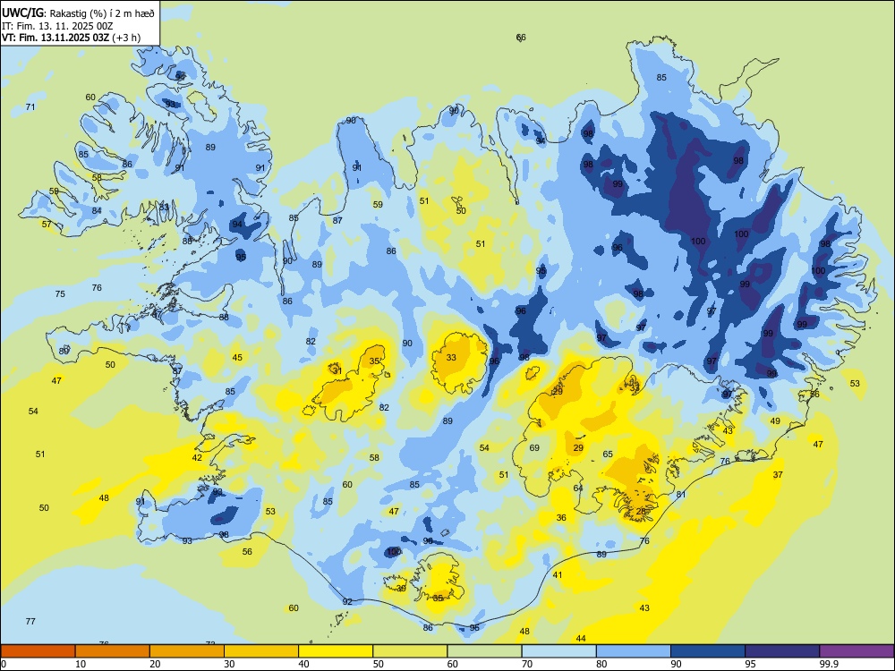Click the map value '64'
This screenshot has height=671, width=895.
(x=578, y=488)
